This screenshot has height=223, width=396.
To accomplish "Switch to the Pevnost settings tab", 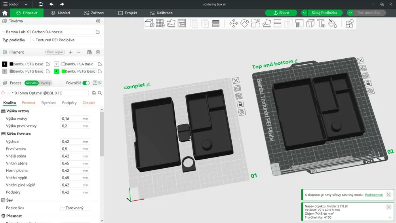I will [x=29, y=103].
